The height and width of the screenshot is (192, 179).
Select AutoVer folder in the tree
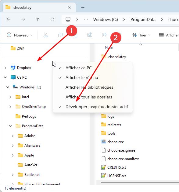tap(27, 165)
